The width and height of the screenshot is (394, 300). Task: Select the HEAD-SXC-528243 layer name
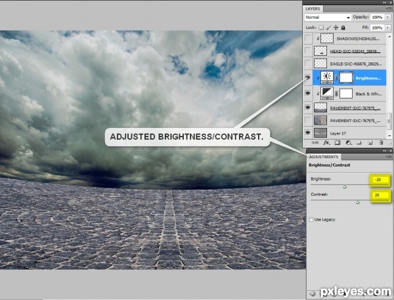355,51
